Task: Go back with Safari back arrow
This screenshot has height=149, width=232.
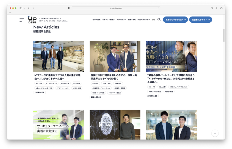Action: click(29, 8)
